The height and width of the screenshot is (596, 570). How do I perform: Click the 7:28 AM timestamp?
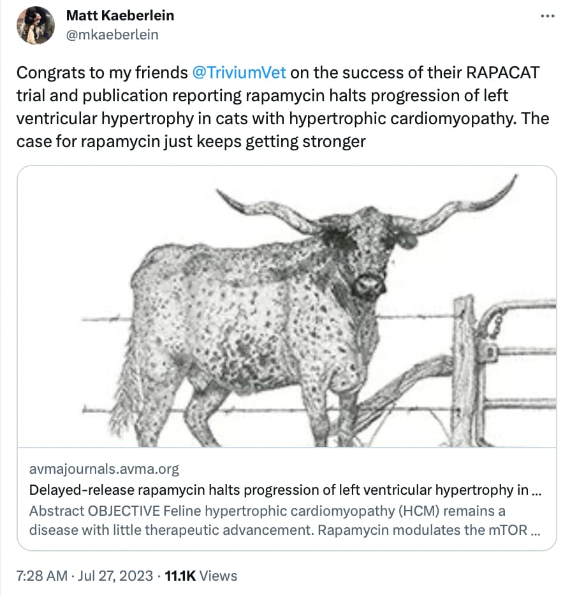tap(42, 576)
